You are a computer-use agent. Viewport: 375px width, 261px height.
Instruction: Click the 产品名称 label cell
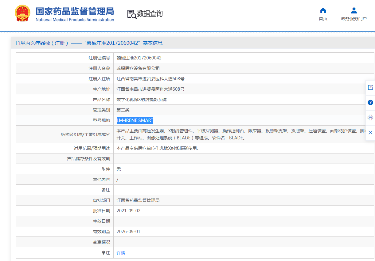[x=65, y=100]
